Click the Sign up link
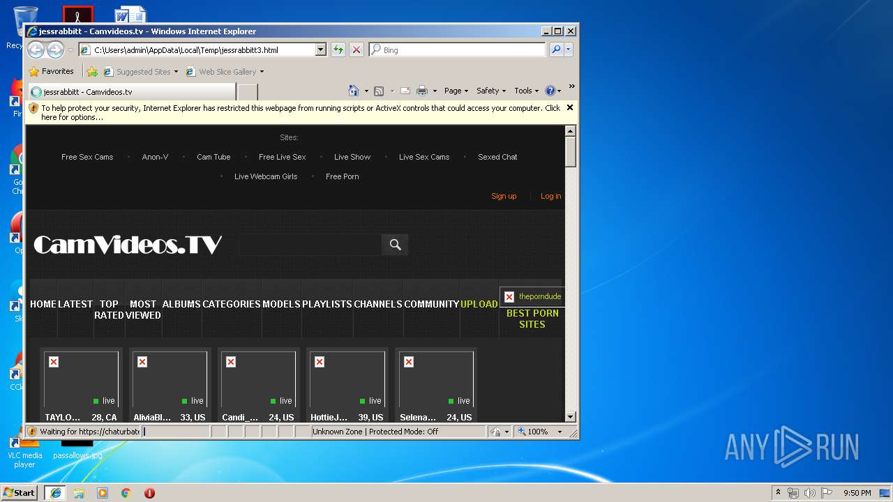893x502 pixels. 504,196
